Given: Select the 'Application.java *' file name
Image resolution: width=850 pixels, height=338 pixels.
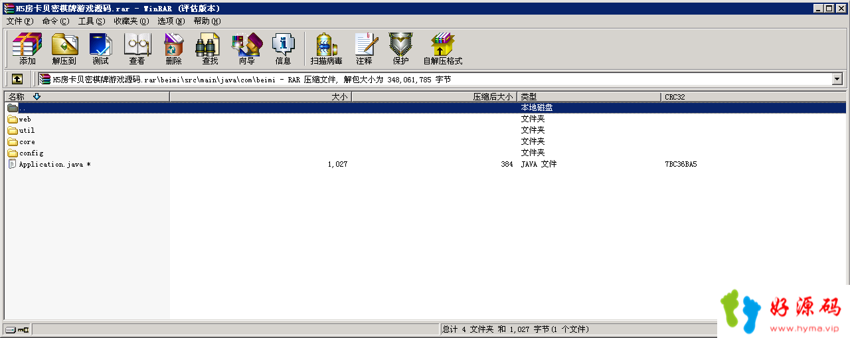Looking at the screenshot, I should tap(54, 164).
